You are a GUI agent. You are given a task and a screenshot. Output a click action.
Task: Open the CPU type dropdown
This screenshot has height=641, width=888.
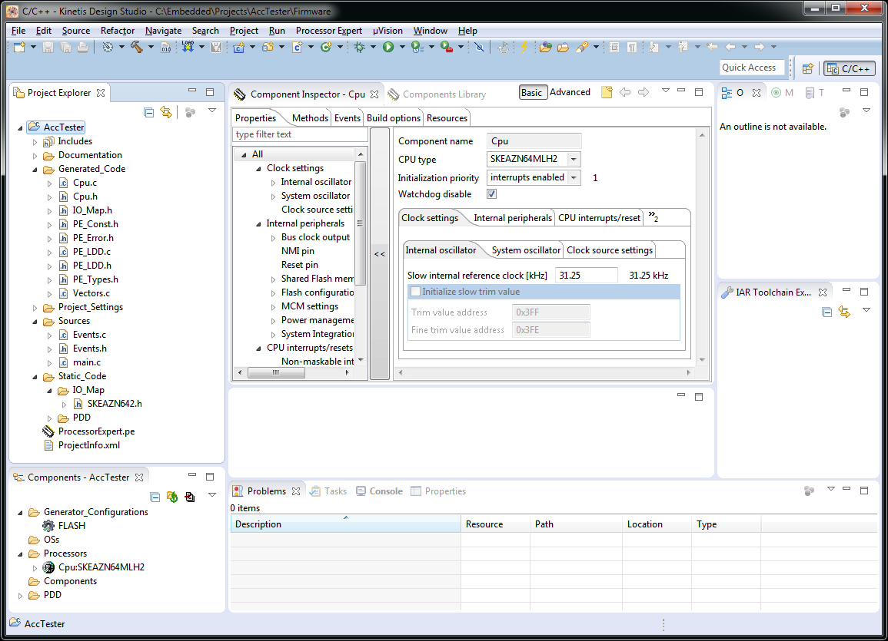[574, 160]
